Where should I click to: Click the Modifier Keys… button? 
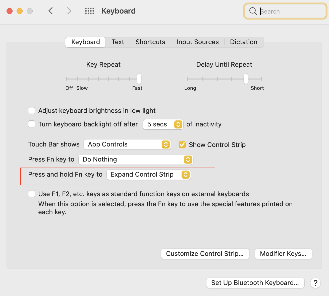(x=283, y=254)
